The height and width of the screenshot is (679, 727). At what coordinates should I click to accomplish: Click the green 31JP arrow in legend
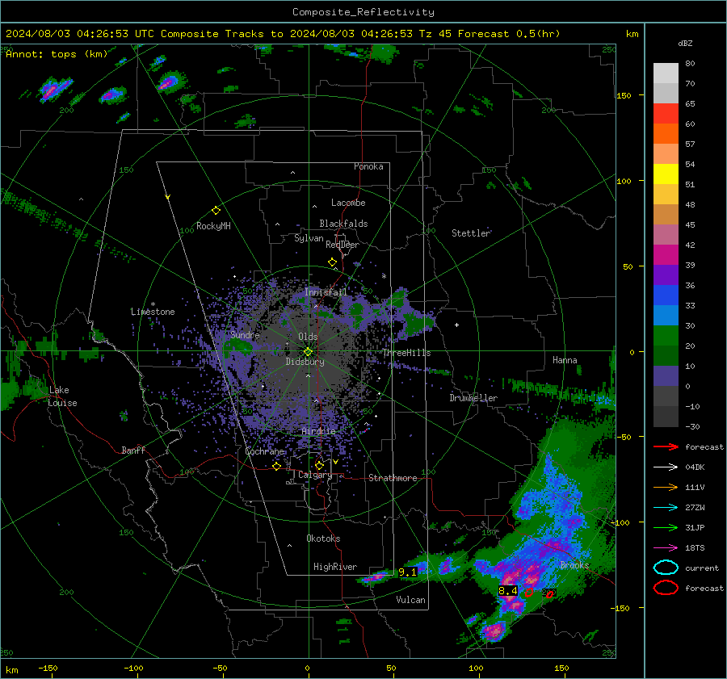point(666,527)
